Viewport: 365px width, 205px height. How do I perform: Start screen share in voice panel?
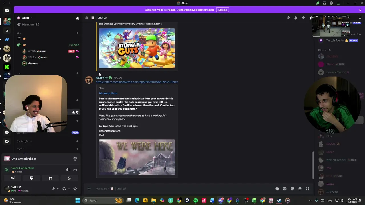(31, 178)
